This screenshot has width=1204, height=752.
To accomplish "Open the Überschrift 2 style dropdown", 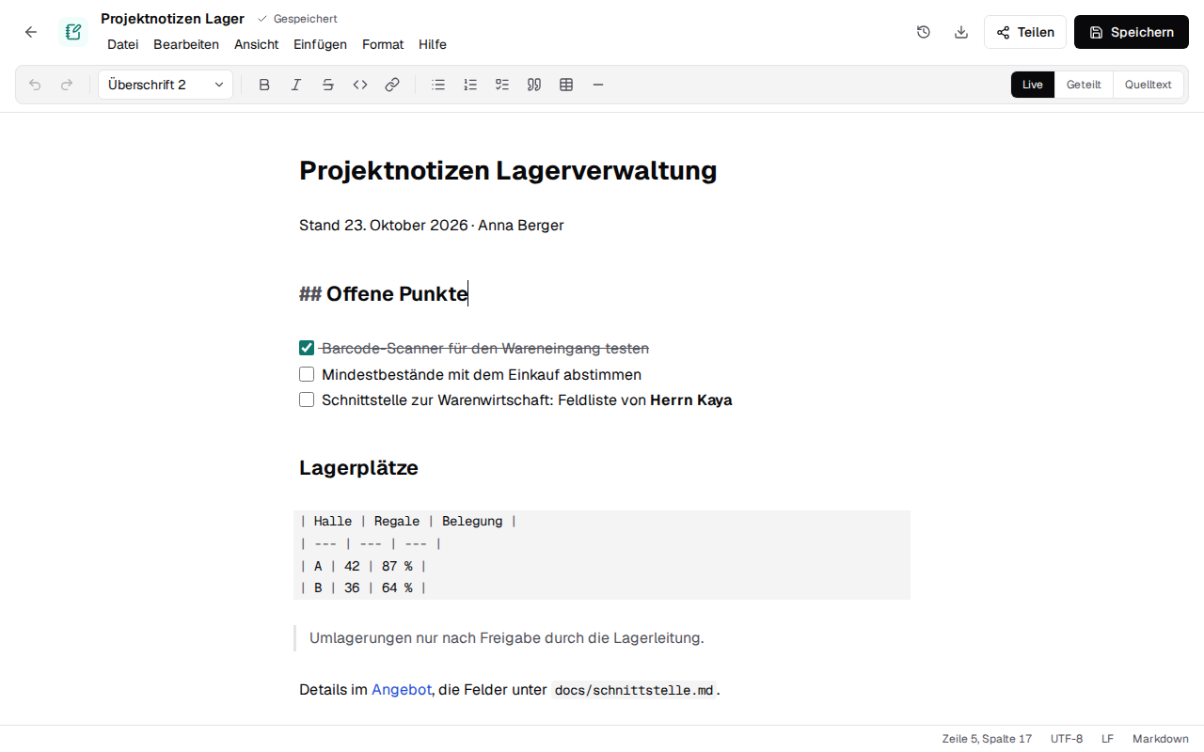I will click(166, 85).
